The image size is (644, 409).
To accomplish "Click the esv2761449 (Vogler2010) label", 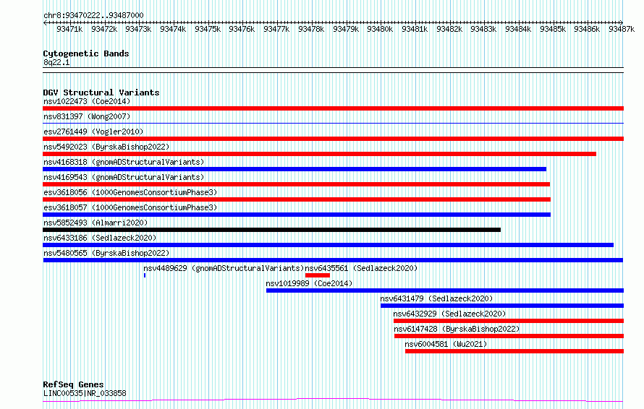I will pos(93,132).
